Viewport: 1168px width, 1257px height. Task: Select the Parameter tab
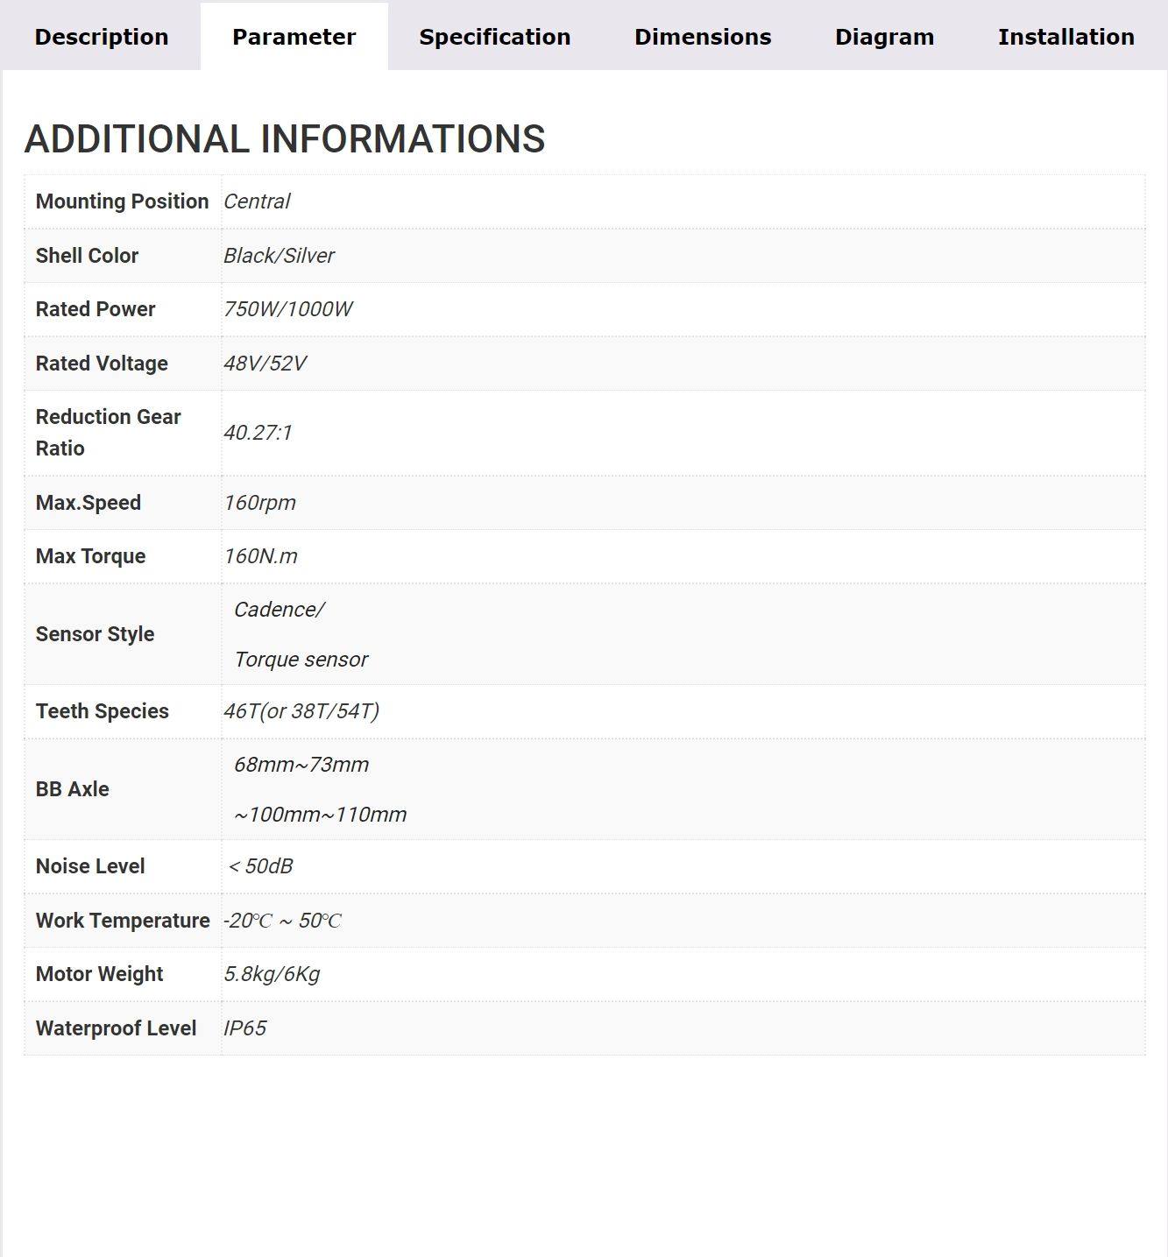294,37
